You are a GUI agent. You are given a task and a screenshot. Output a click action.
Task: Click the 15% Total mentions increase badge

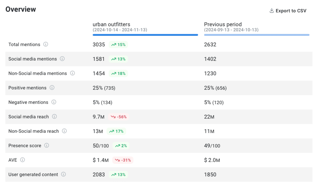[118, 45]
